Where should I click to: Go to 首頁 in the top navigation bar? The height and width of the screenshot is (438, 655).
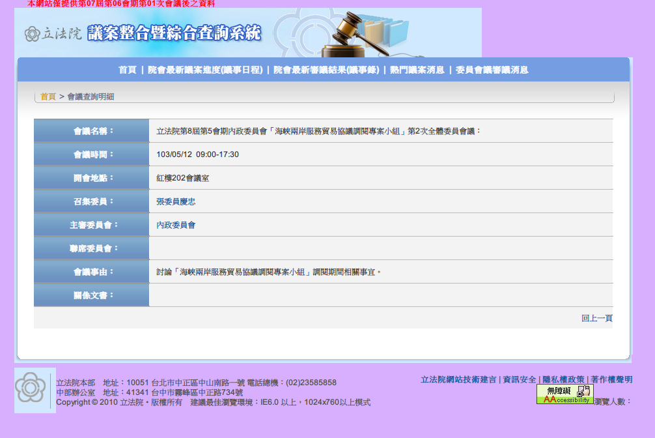(128, 70)
